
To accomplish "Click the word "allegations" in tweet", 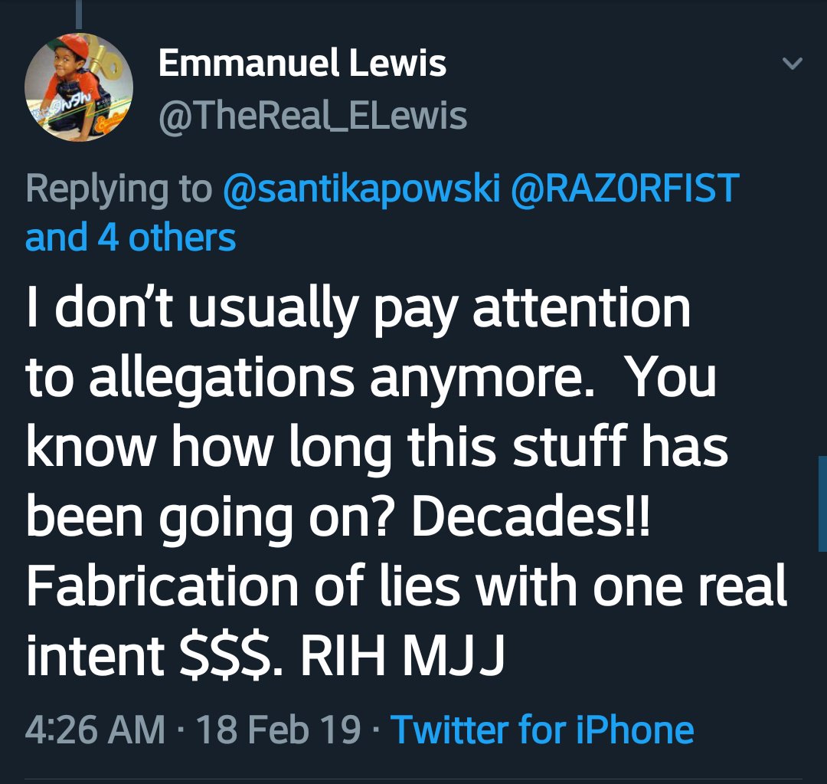I will (221, 381).
